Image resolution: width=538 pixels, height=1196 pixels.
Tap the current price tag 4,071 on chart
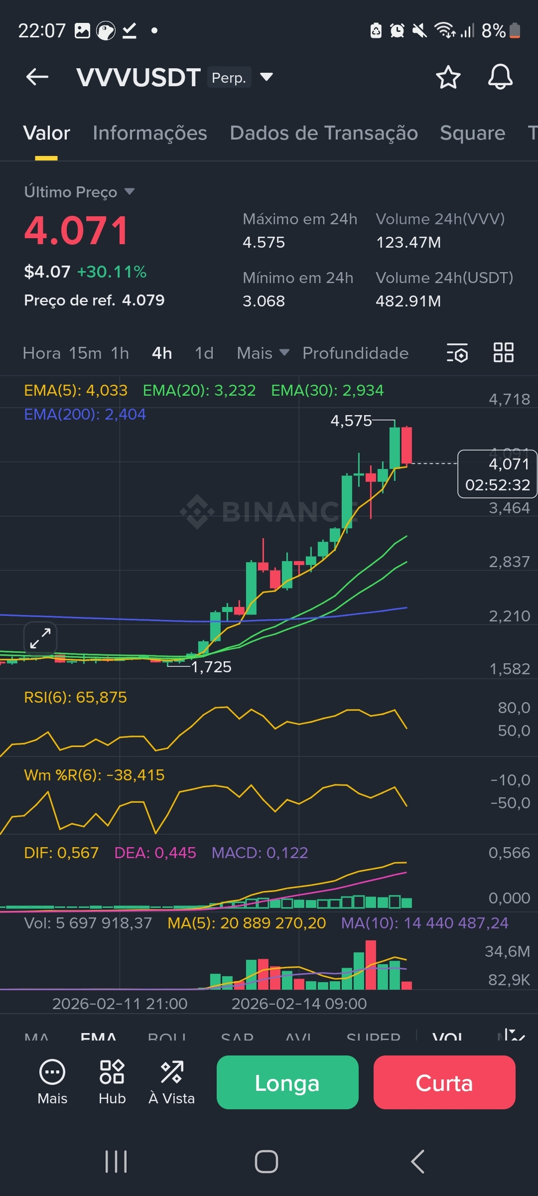(497, 474)
